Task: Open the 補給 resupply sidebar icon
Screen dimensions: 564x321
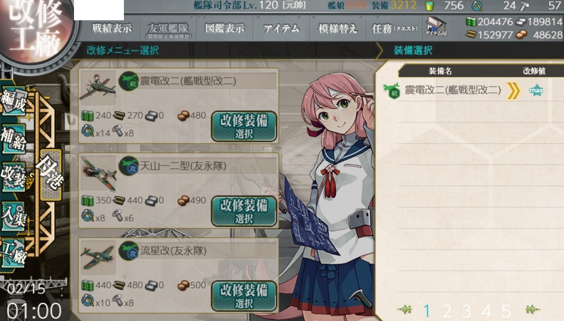Action: click(x=15, y=138)
